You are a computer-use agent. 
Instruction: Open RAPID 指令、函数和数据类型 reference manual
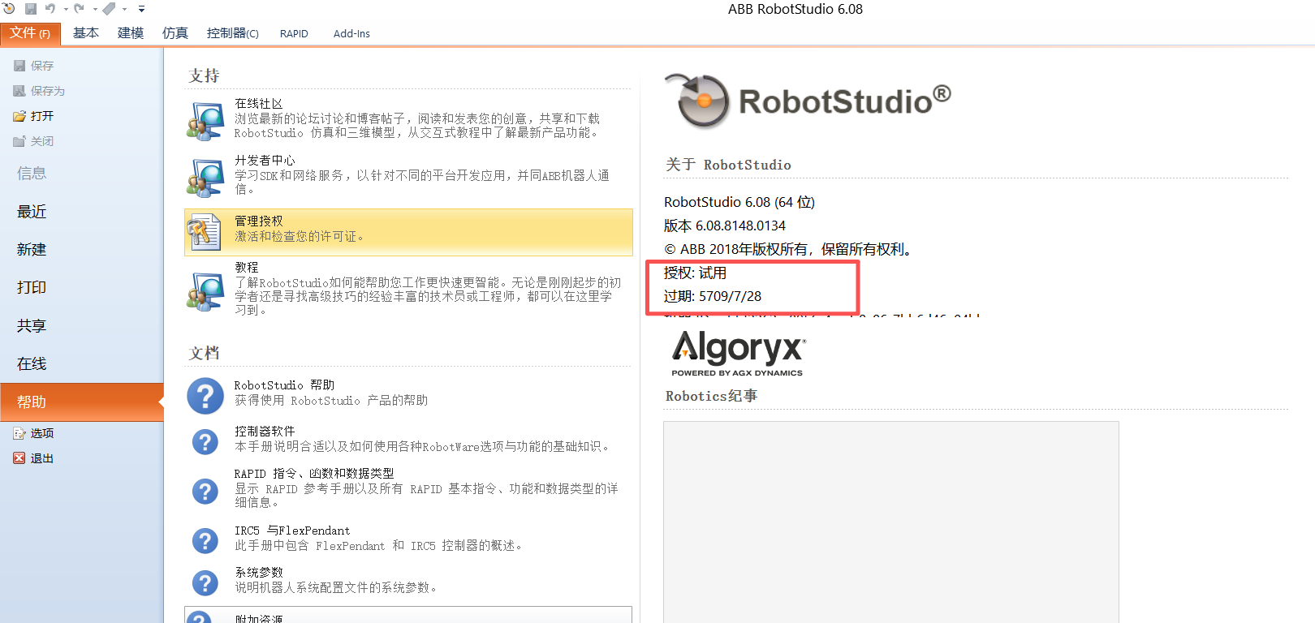[408, 488]
